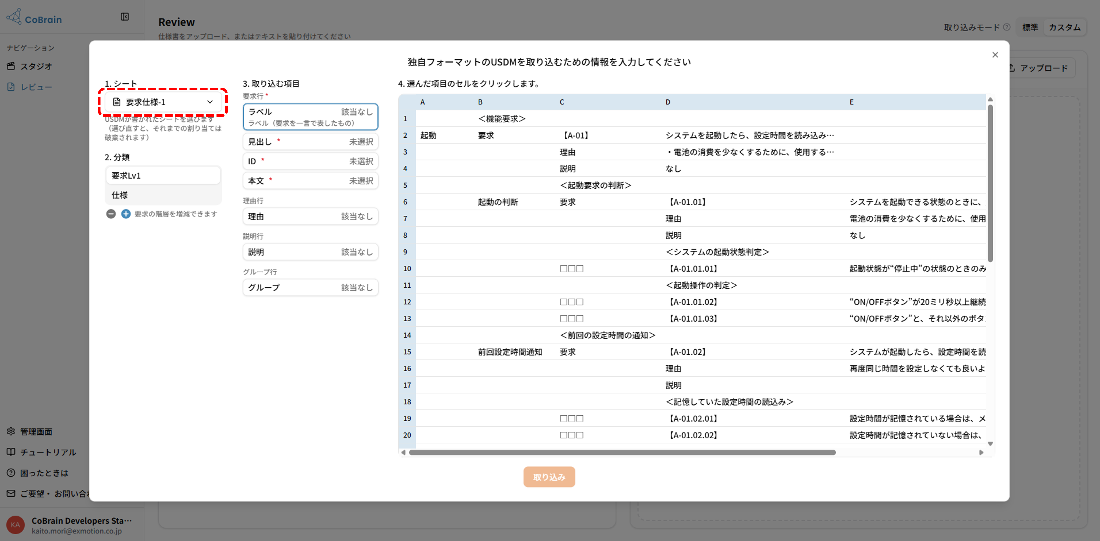Click column A header
1100x541 pixels.
pyautogui.click(x=444, y=102)
